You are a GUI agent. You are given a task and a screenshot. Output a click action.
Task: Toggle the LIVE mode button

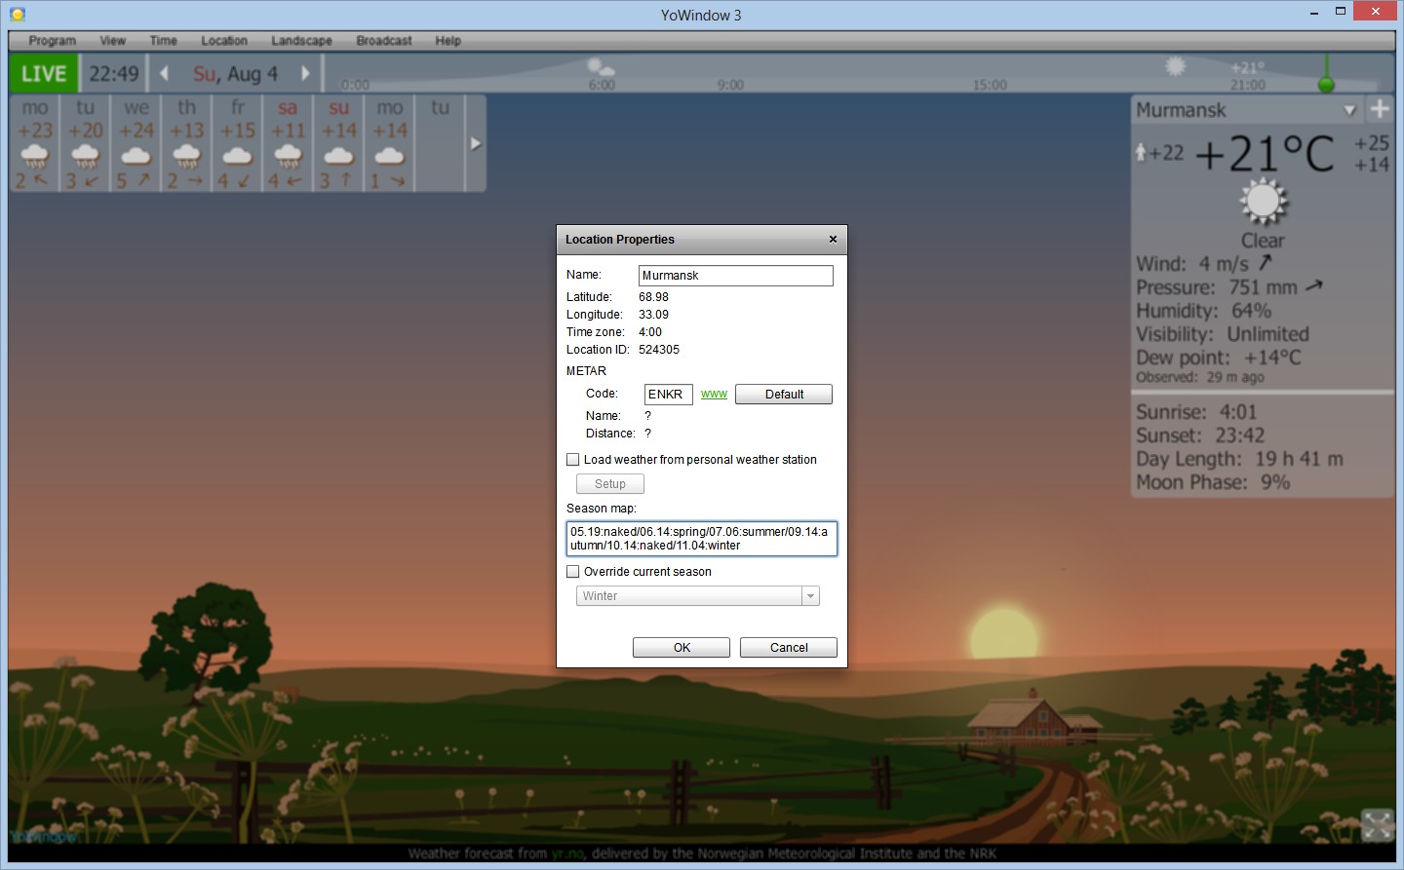click(x=44, y=74)
